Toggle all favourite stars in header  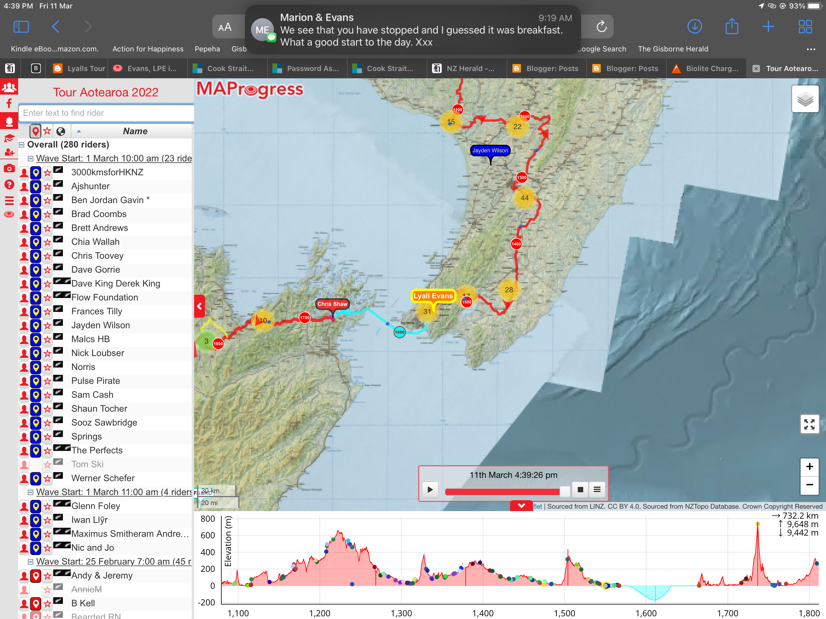tap(47, 131)
